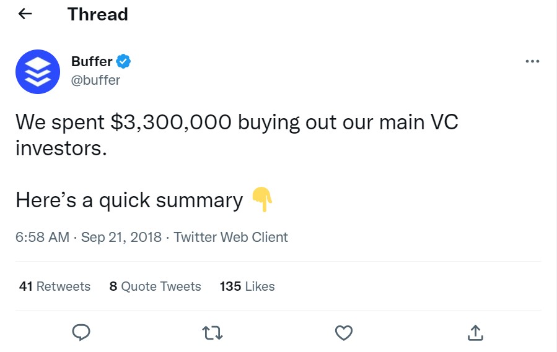557x352 pixels.
Task: View the 41 Retweets list
Action: point(55,286)
